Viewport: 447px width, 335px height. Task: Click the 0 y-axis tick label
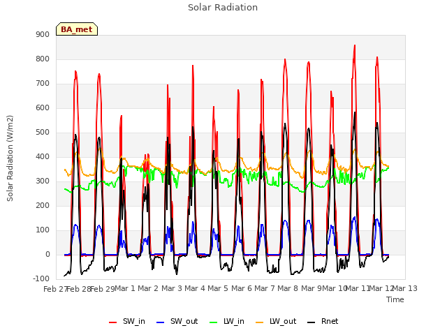[47, 254]
